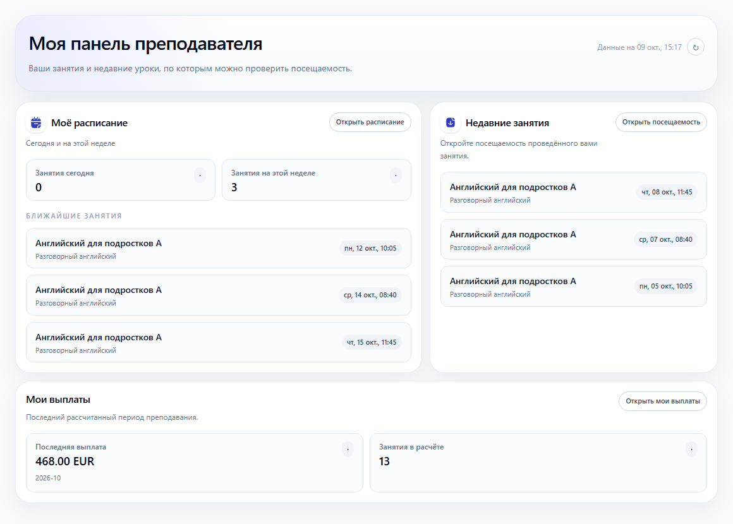Viewport: 733px width, 524px height.
Task: Click the Мои выплаты heading
Action: click(x=58, y=399)
